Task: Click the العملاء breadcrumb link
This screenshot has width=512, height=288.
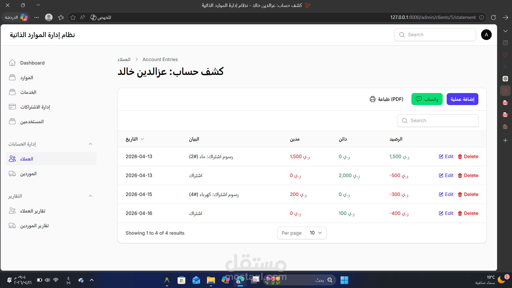Action: [124, 59]
